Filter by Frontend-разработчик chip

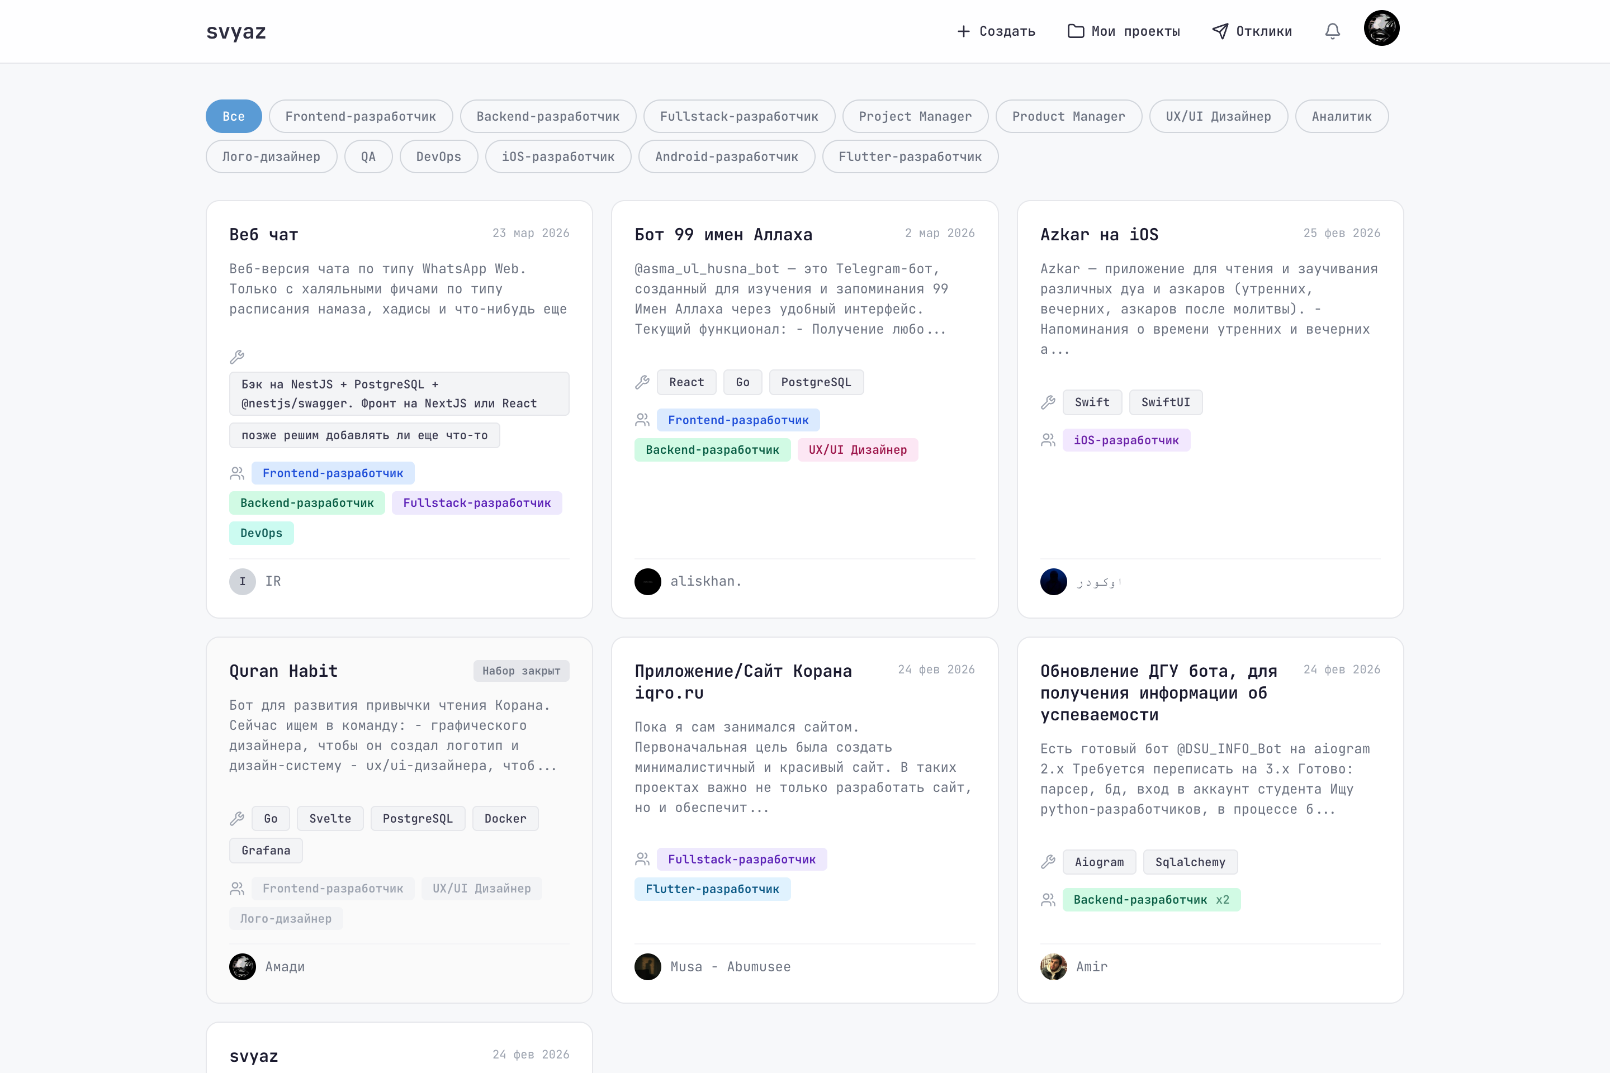click(x=361, y=116)
